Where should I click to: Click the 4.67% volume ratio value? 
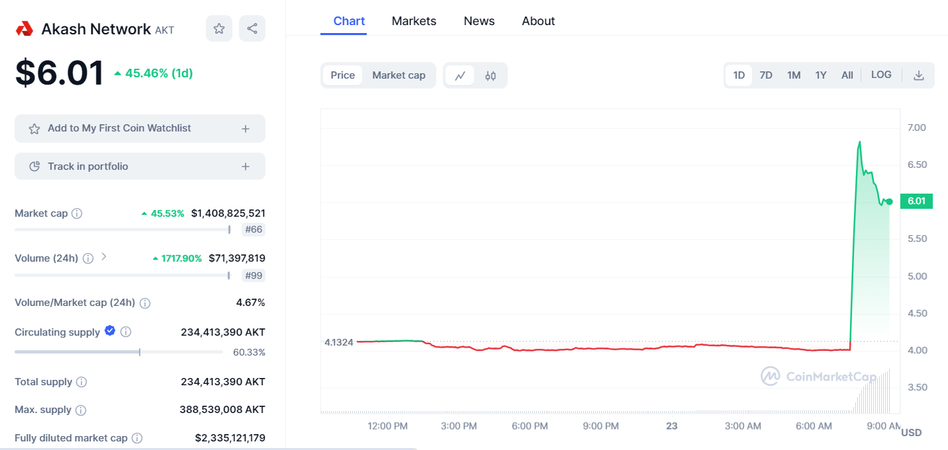(251, 303)
